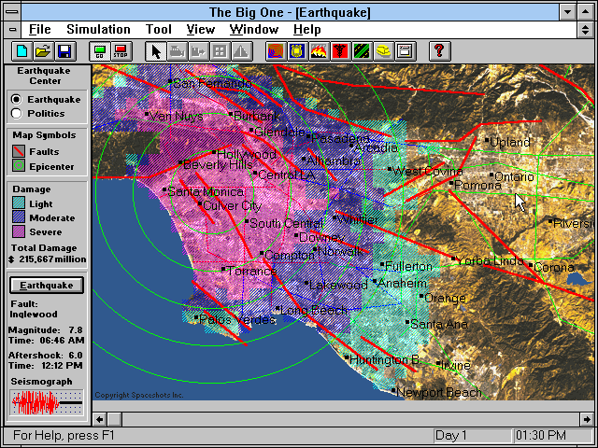Click the red question mark help icon

pyautogui.click(x=439, y=51)
